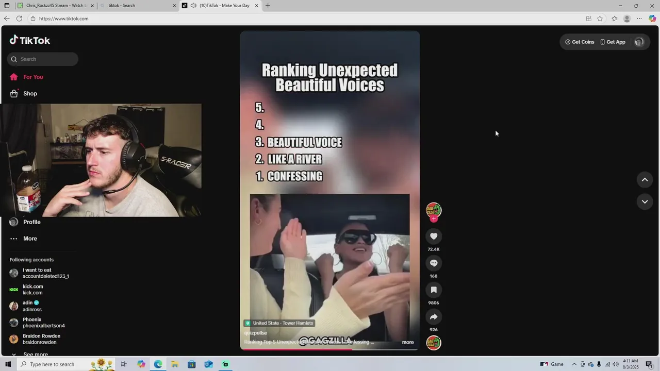This screenshot has width=660, height=371.
Task: Open the Profile page in the sidebar
Action: click(25, 222)
